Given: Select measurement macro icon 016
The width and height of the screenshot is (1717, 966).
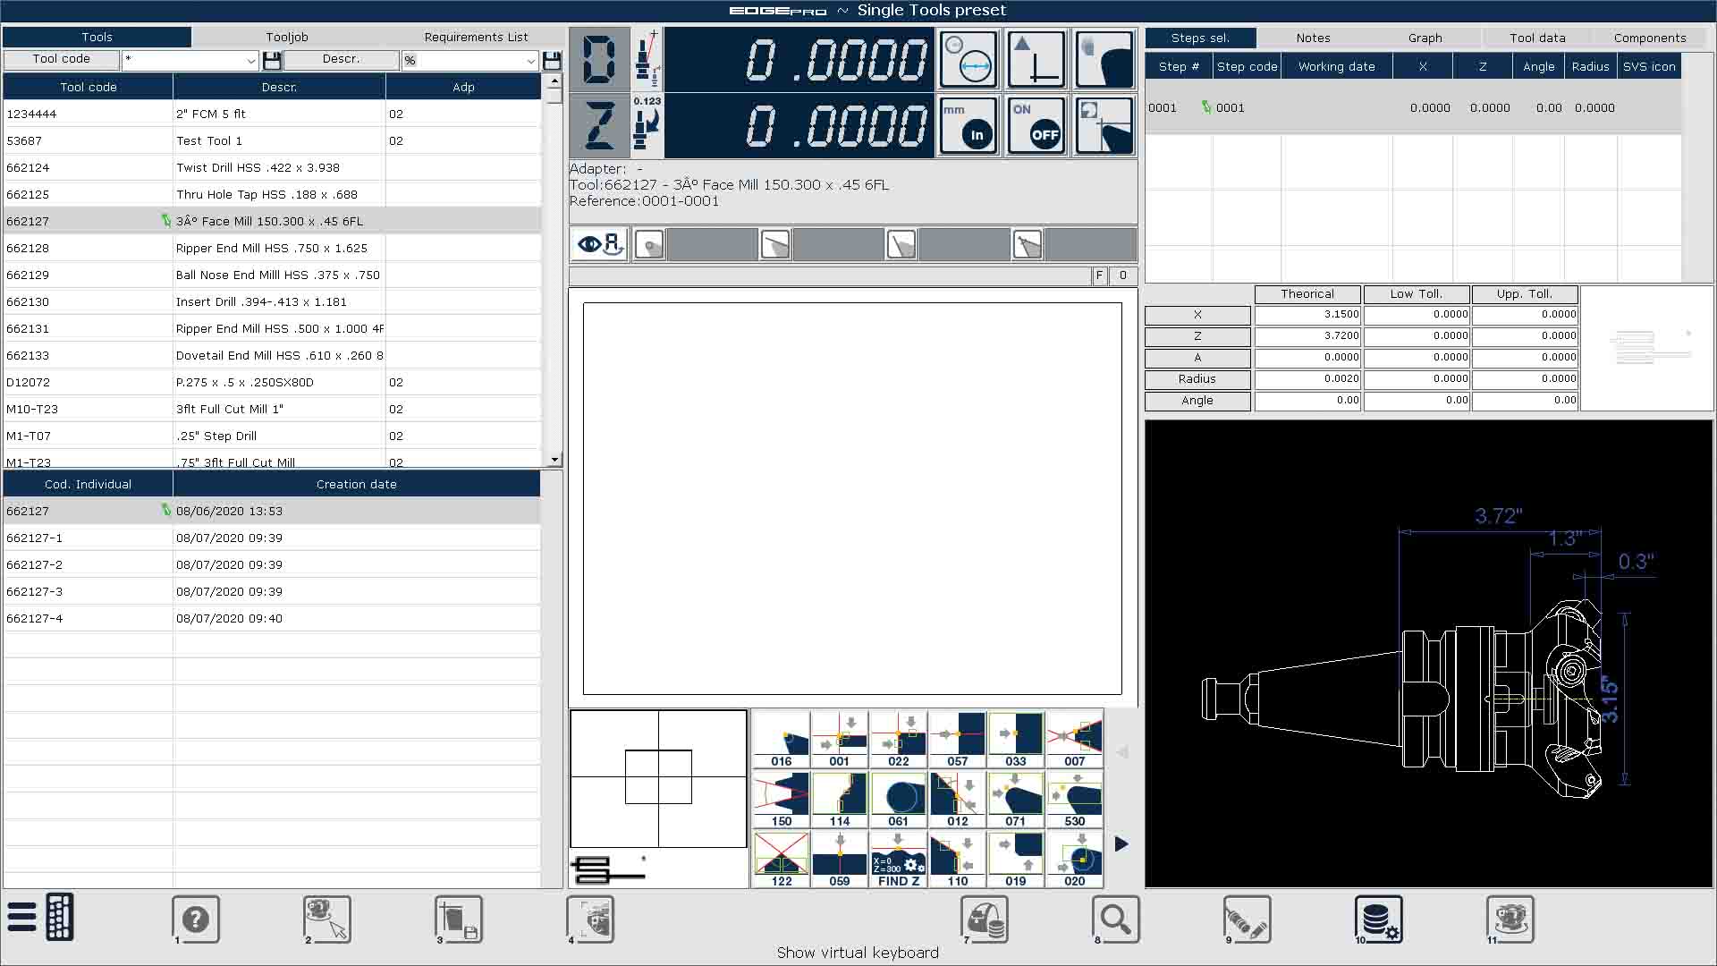Looking at the screenshot, I should (x=781, y=740).
